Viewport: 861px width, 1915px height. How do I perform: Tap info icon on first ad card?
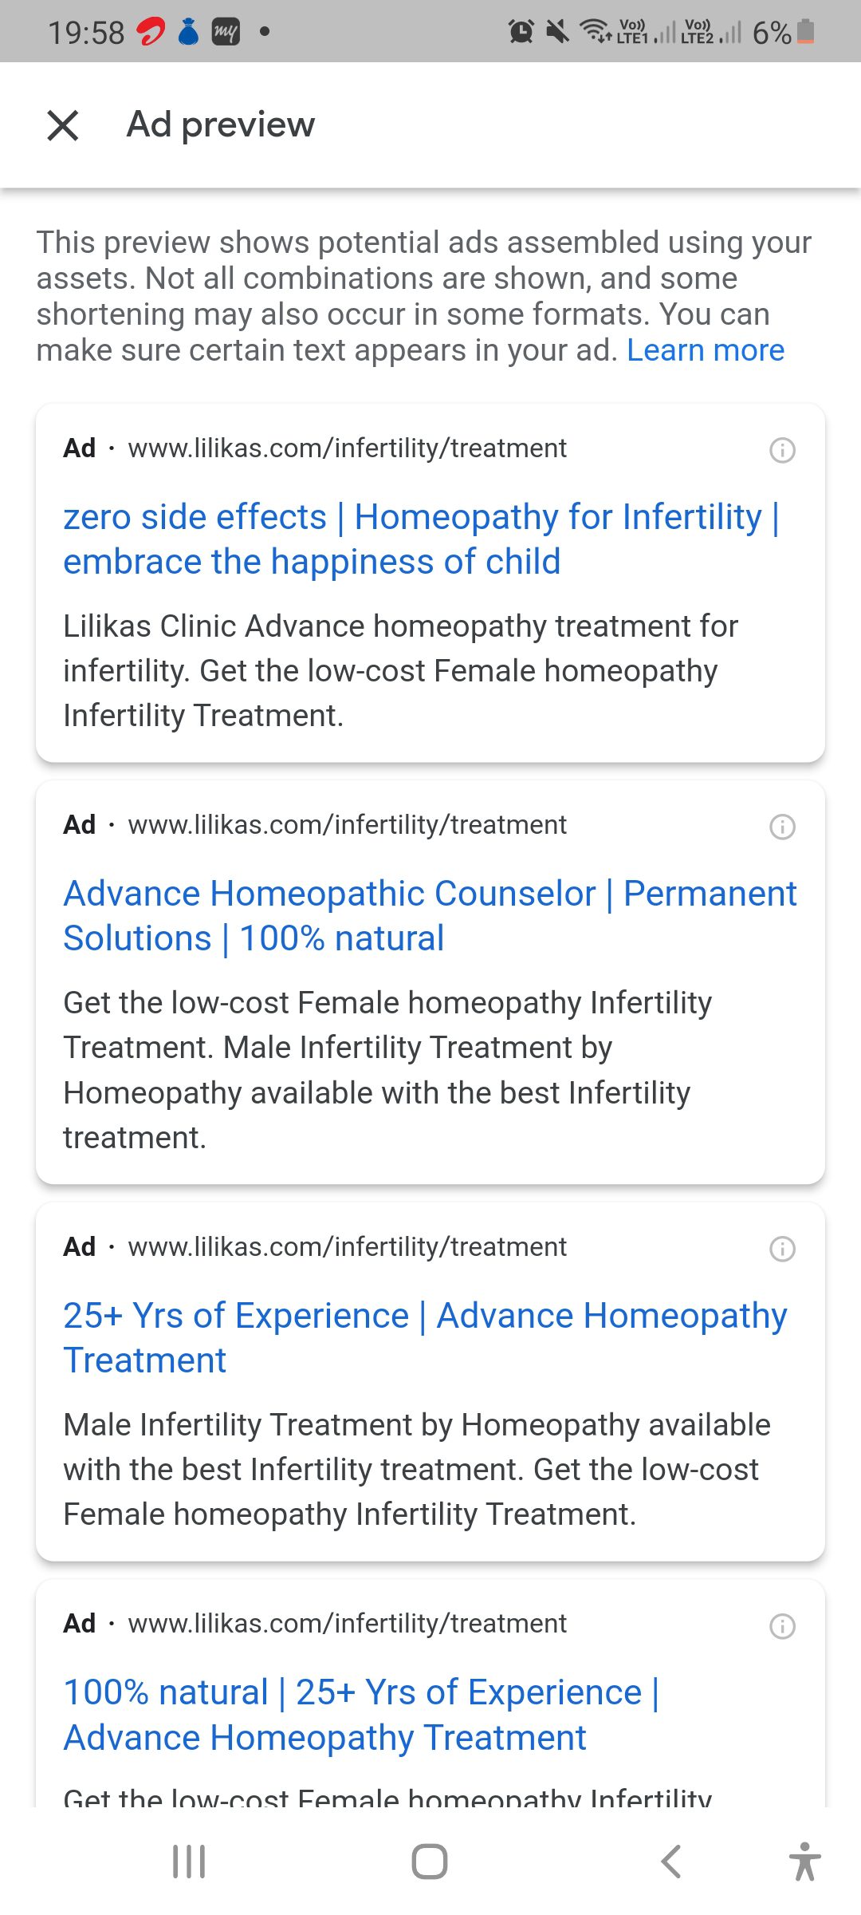coord(782,450)
